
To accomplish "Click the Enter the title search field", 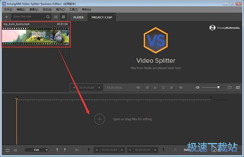I will pos(28,17).
